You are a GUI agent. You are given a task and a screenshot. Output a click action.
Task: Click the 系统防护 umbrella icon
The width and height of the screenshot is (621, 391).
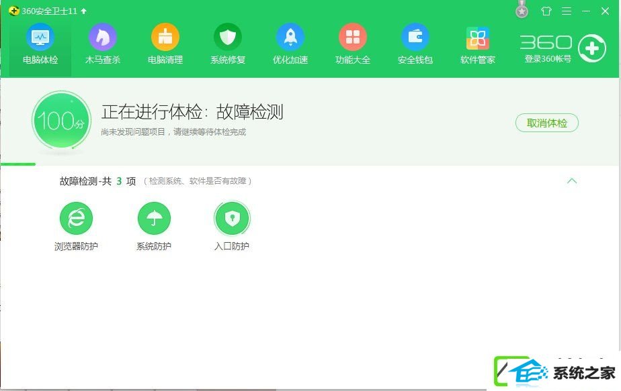click(x=154, y=218)
